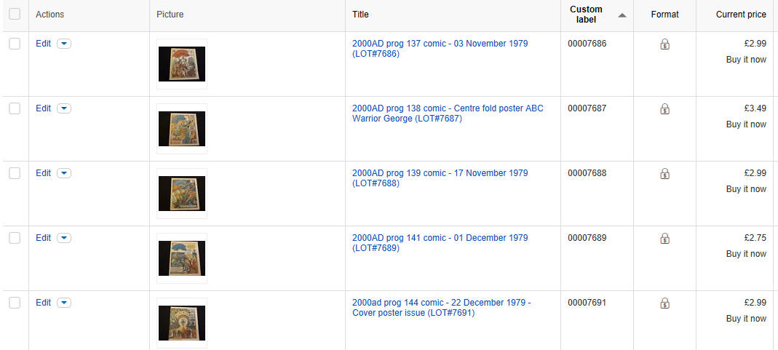Tick checkbox for prog 139 listing

pos(15,173)
